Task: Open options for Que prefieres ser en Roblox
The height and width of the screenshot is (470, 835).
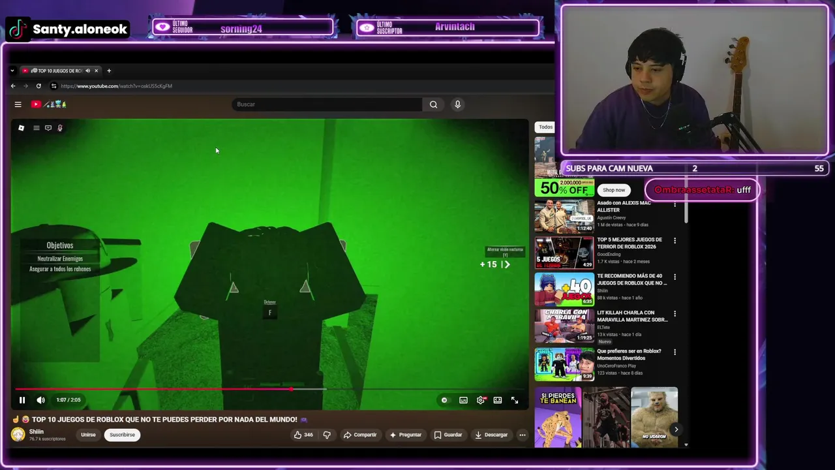Action: point(675,352)
